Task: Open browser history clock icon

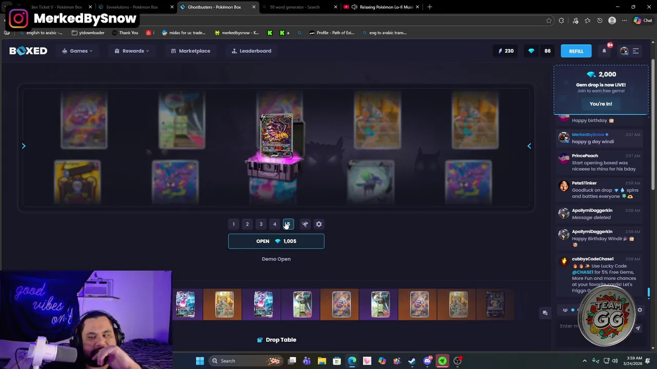Action: 600,20
